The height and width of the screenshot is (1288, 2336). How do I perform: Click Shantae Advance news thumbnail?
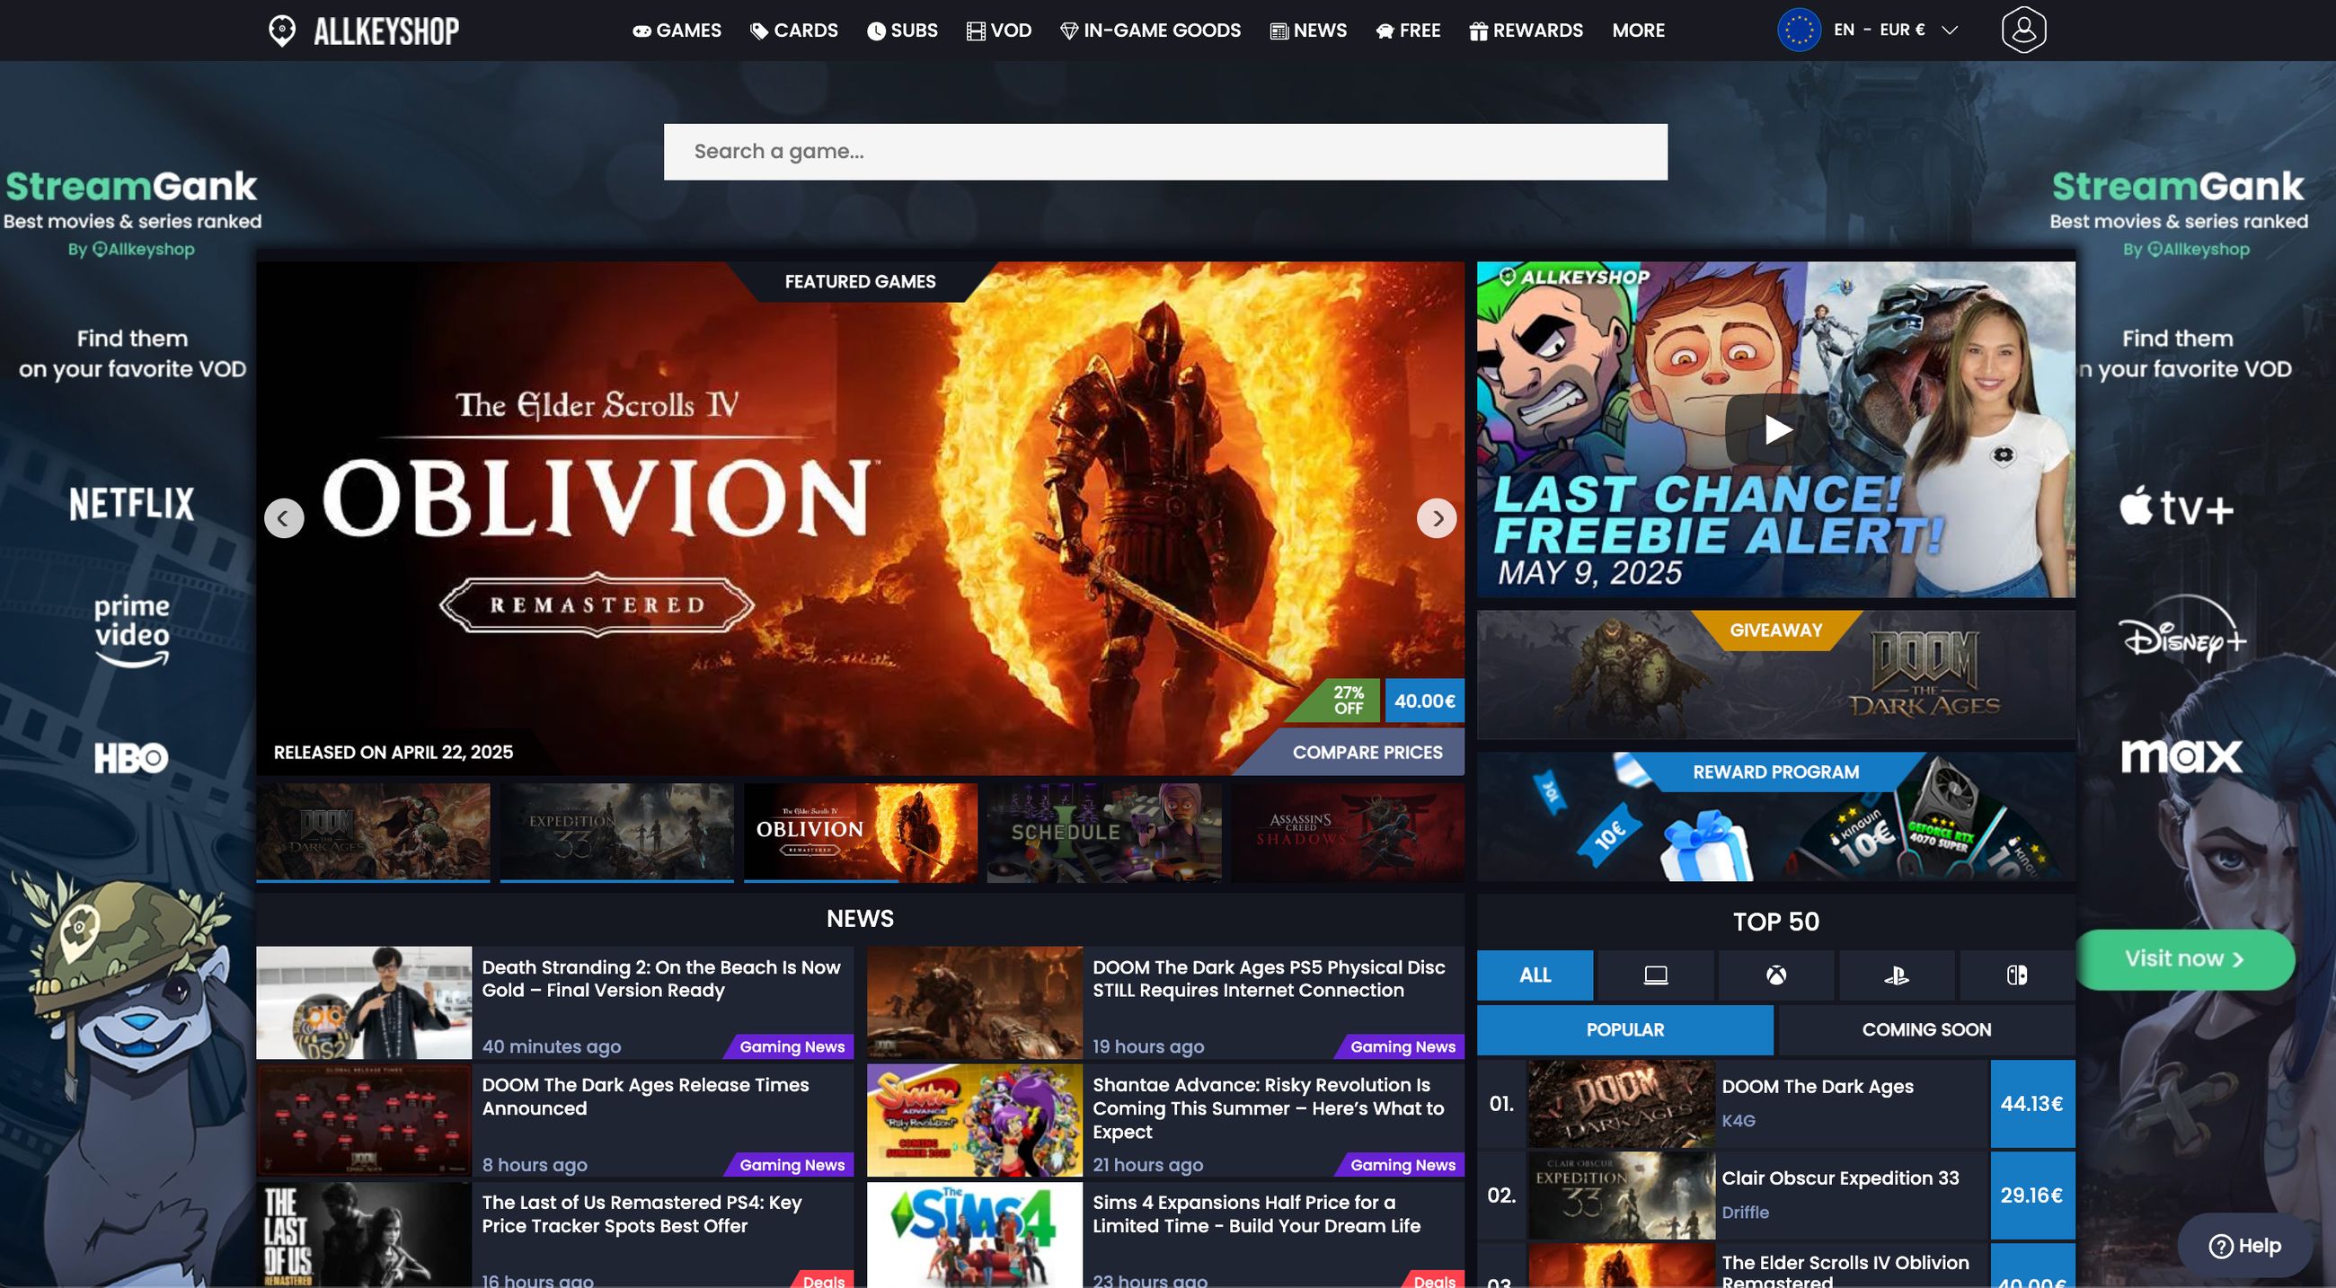tap(974, 1120)
